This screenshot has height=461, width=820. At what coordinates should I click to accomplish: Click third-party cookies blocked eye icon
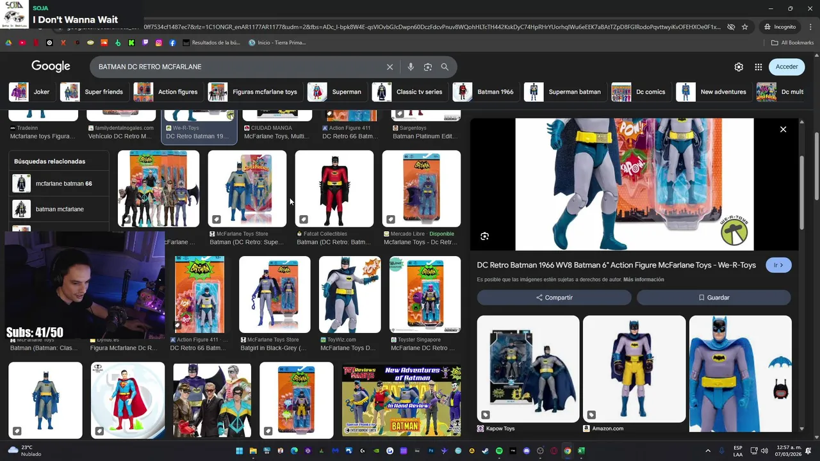pyautogui.click(x=731, y=27)
